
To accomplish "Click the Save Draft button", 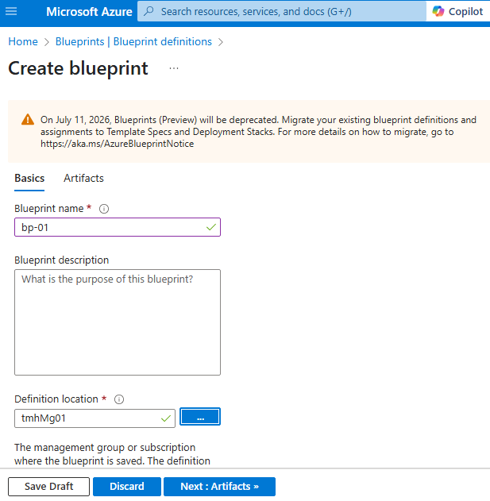I will pyautogui.click(x=49, y=487).
